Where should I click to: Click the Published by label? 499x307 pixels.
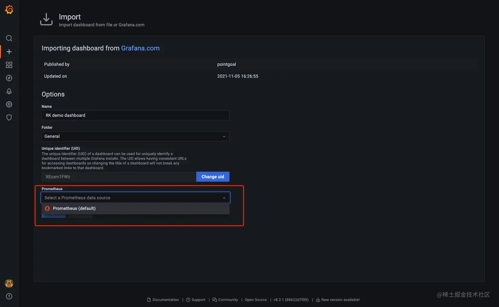pos(57,64)
